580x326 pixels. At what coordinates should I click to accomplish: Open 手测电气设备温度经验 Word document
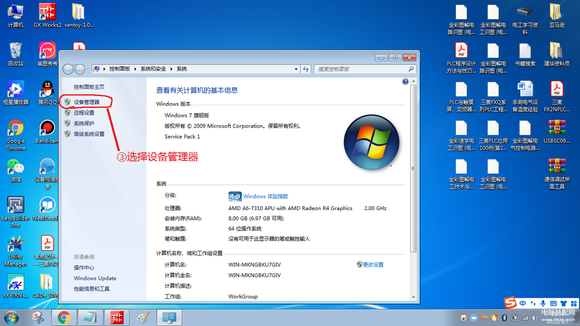525,96
